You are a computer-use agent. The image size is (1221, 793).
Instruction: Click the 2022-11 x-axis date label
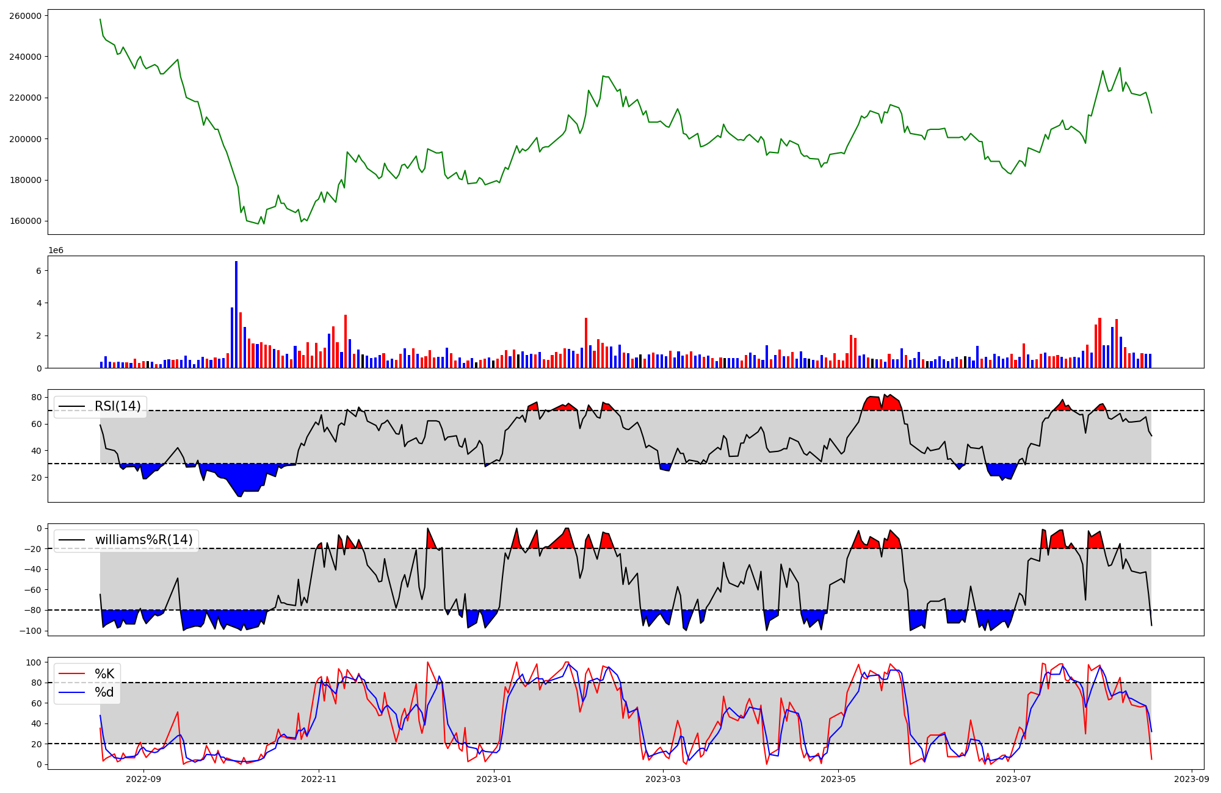(319, 779)
